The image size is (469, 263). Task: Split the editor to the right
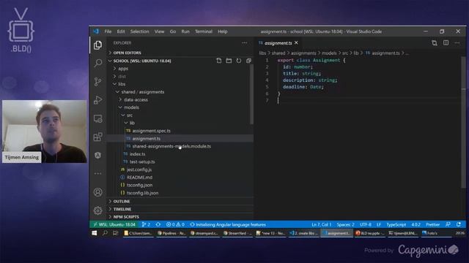(446, 43)
